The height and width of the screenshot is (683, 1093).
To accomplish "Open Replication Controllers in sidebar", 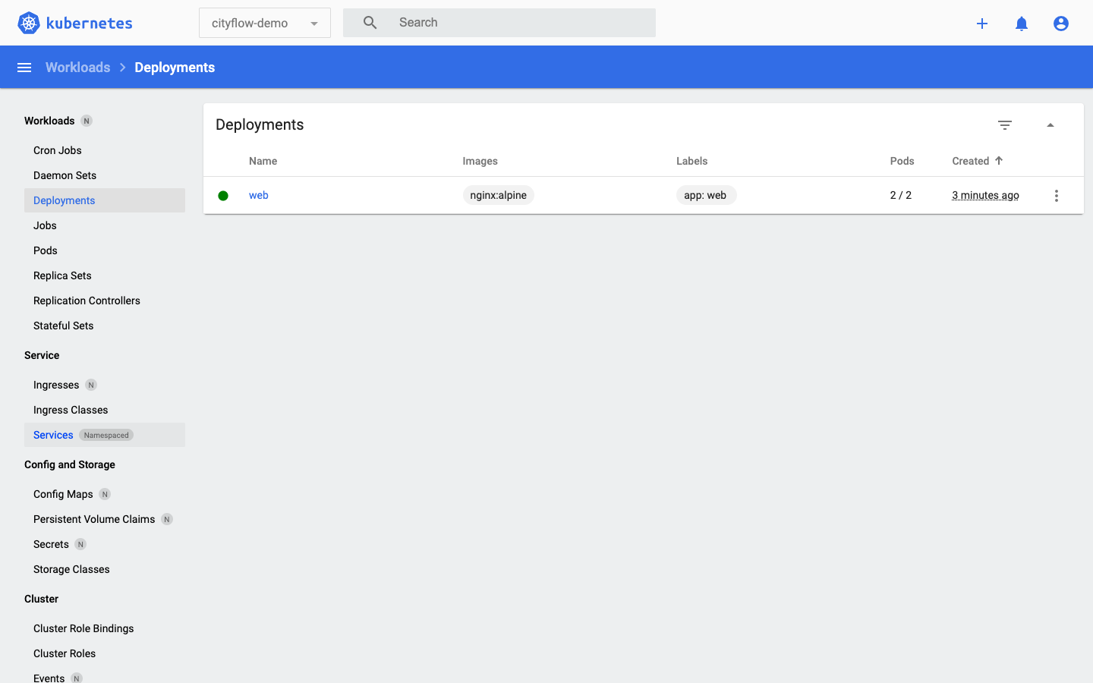I will coord(105,301).
